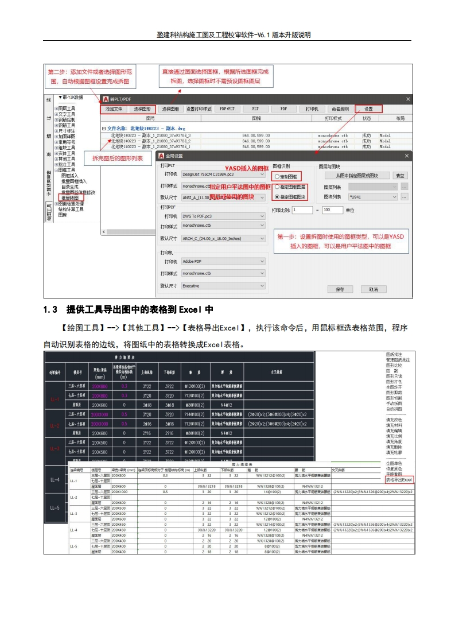Close the 全局设置 dialog
455x644 pixels.
tap(407, 156)
